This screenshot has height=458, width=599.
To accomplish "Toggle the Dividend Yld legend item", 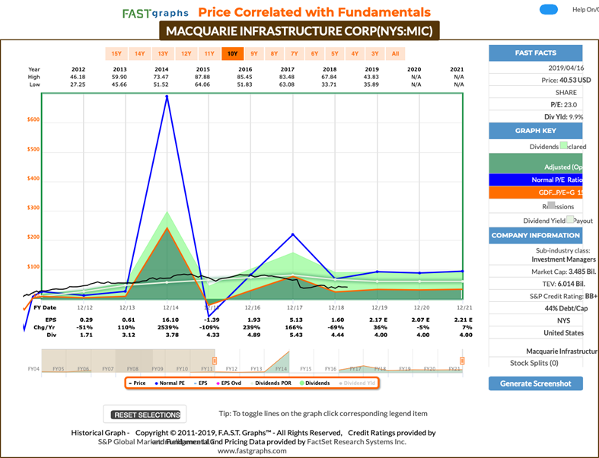I will (357, 383).
